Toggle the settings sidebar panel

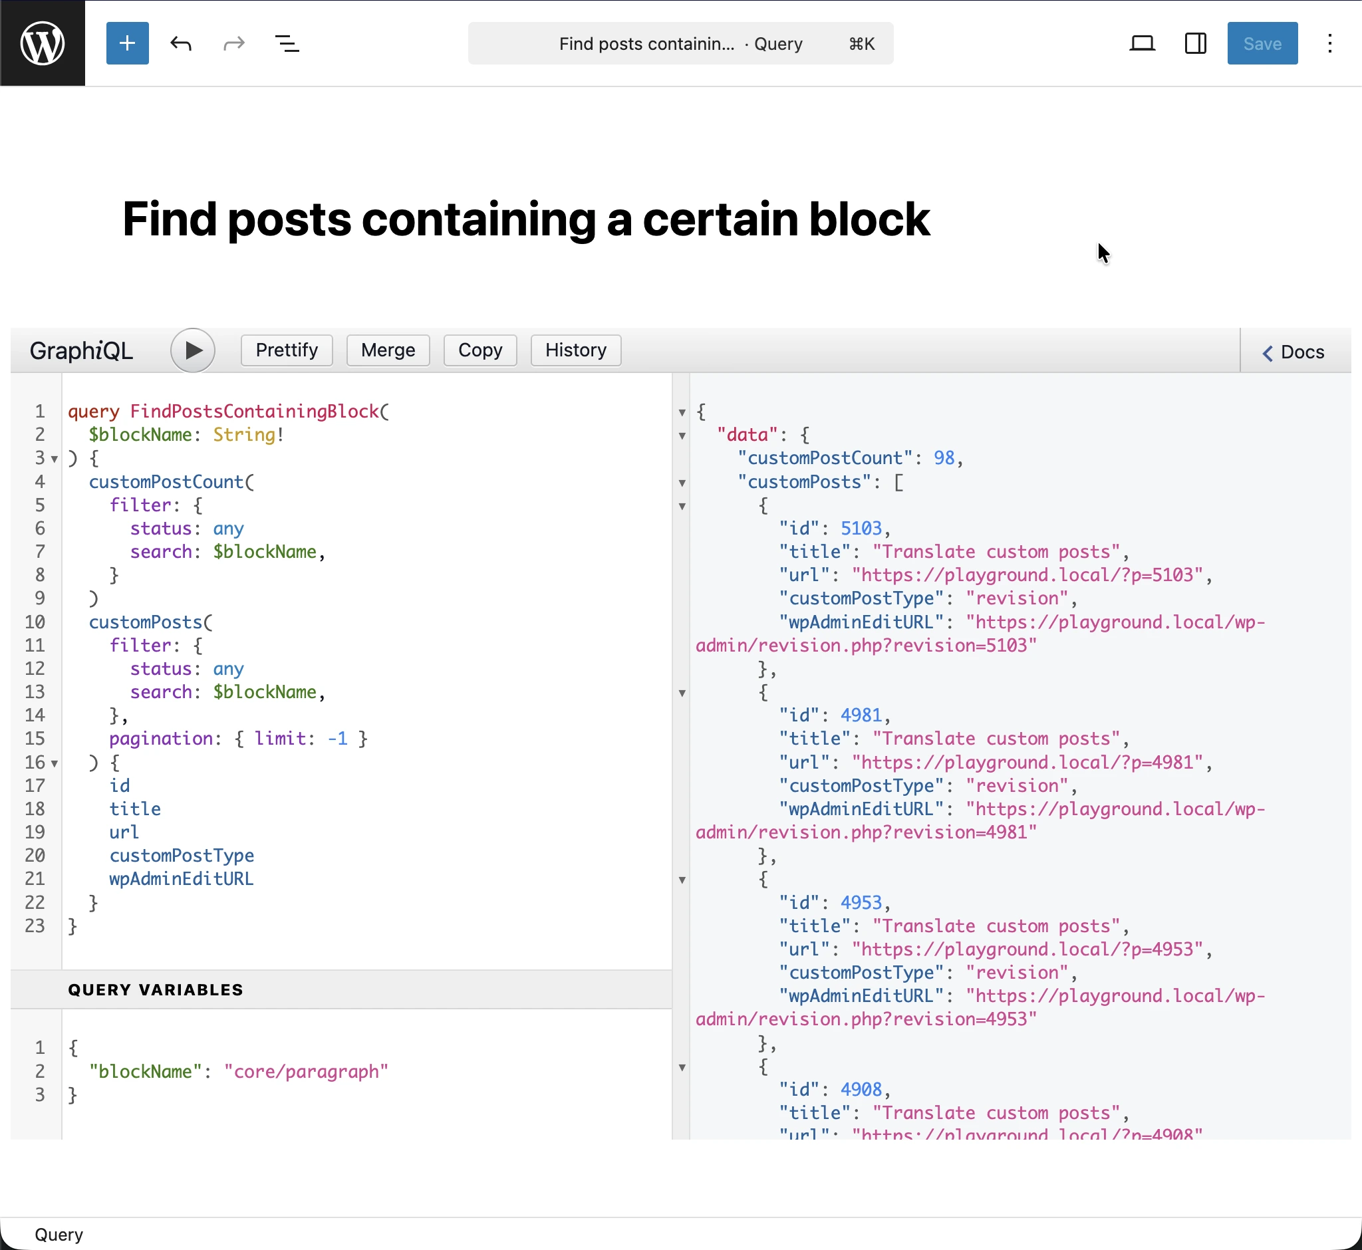click(x=1195, y=43)
